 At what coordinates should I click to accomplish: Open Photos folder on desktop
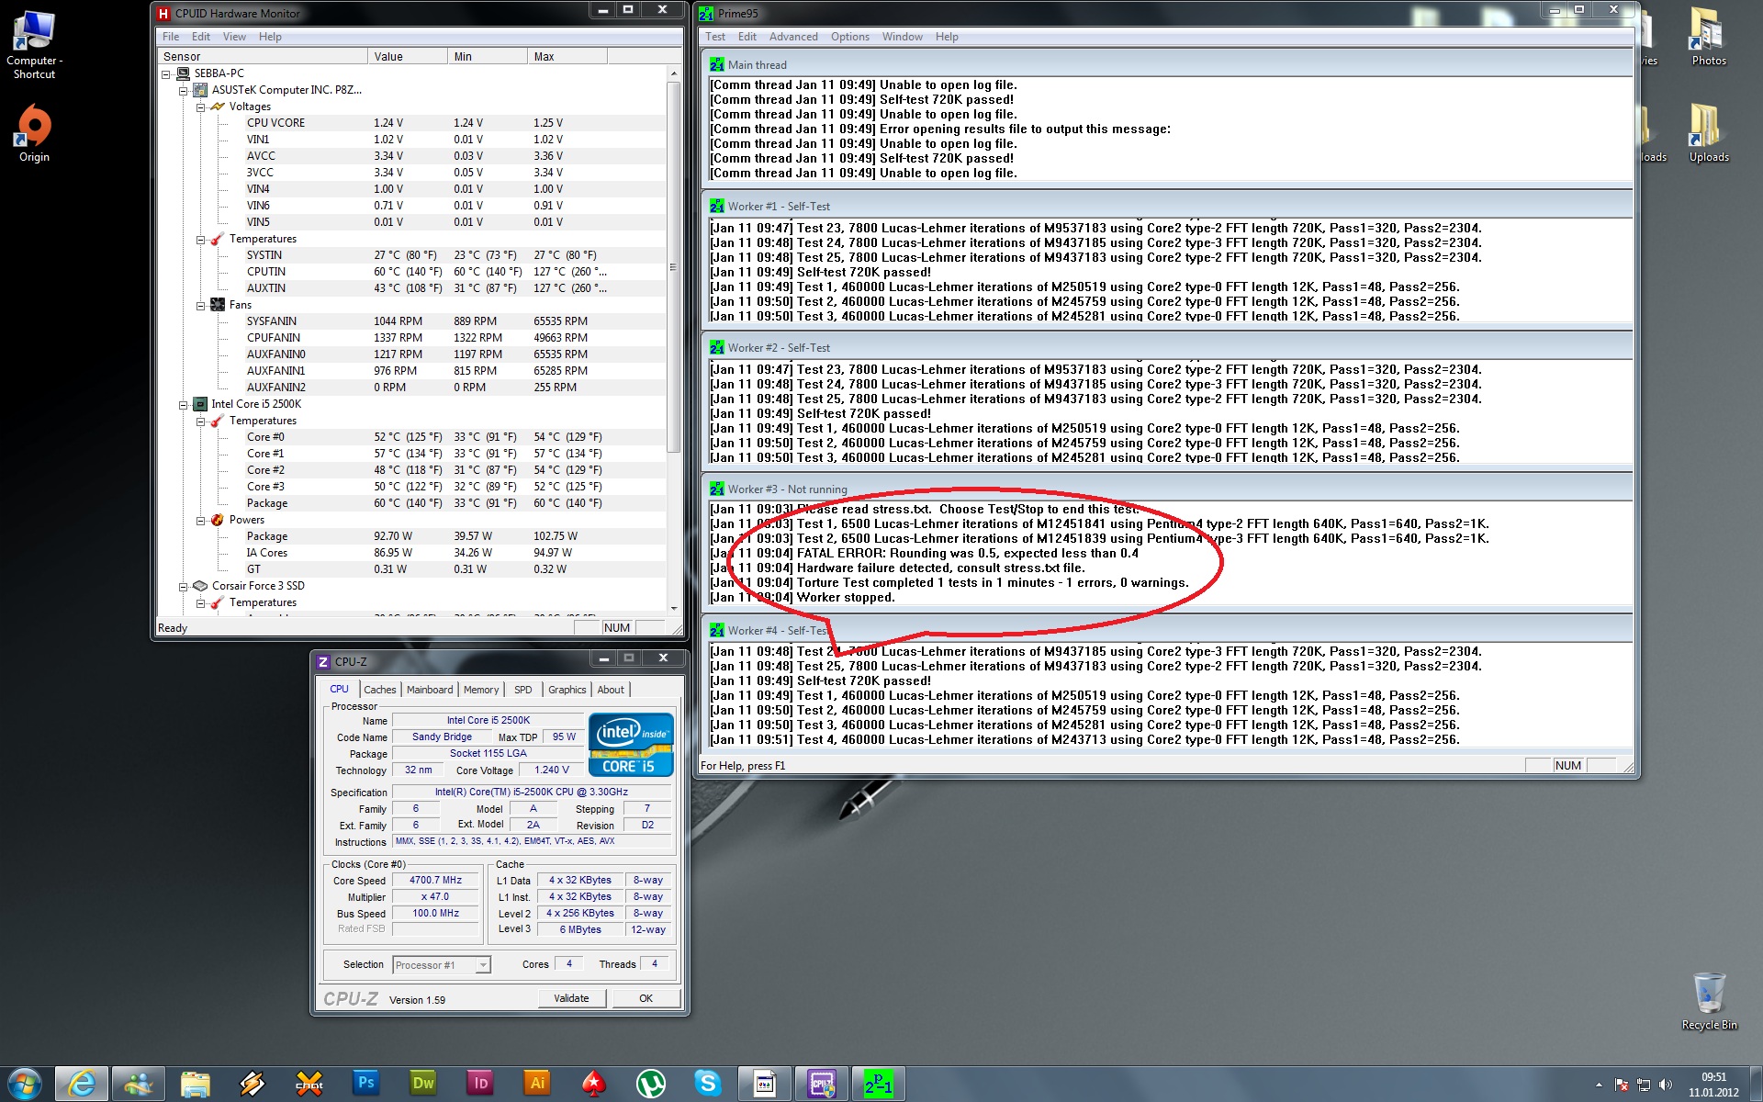(x=1709, y=37)
